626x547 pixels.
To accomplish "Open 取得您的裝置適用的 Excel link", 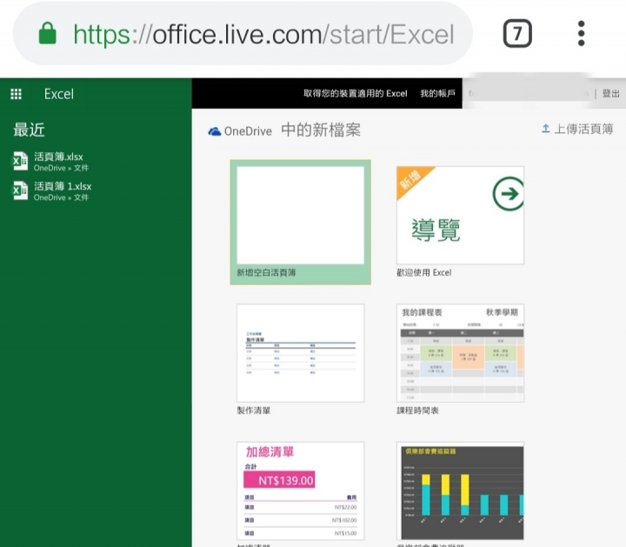I will [x=356, y=93].
